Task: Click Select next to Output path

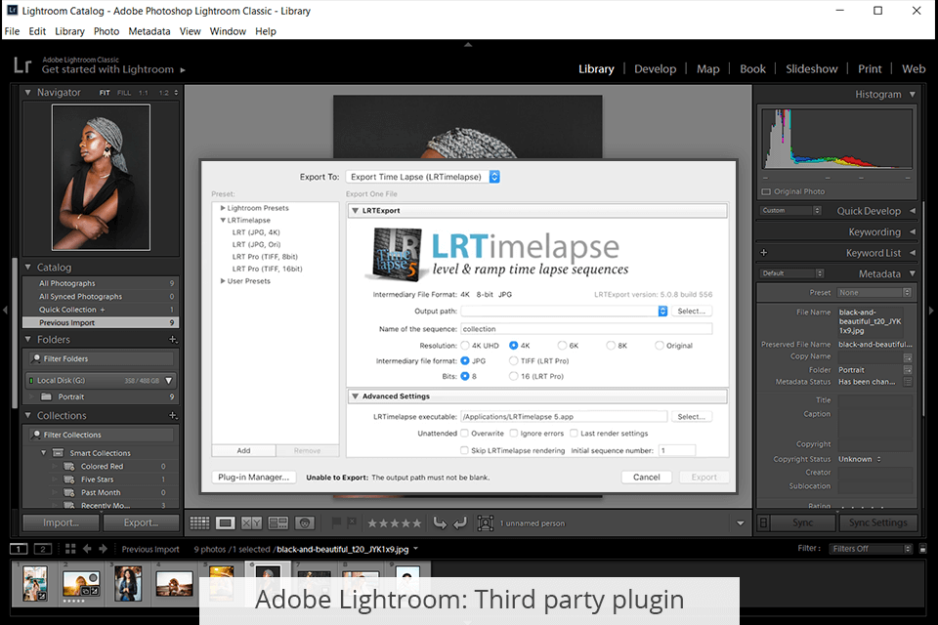Action: pyautogui.click(x=691, y=311)
